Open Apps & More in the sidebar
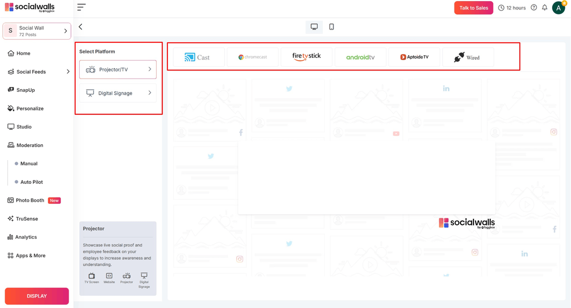 tap(31, 255)
